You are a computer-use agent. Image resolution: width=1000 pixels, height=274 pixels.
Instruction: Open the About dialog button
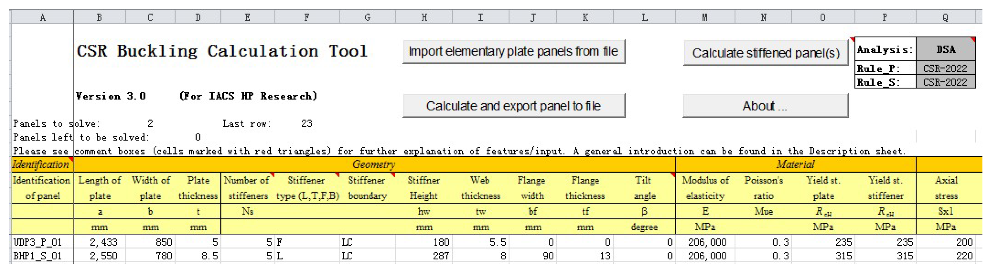[765, 106]
